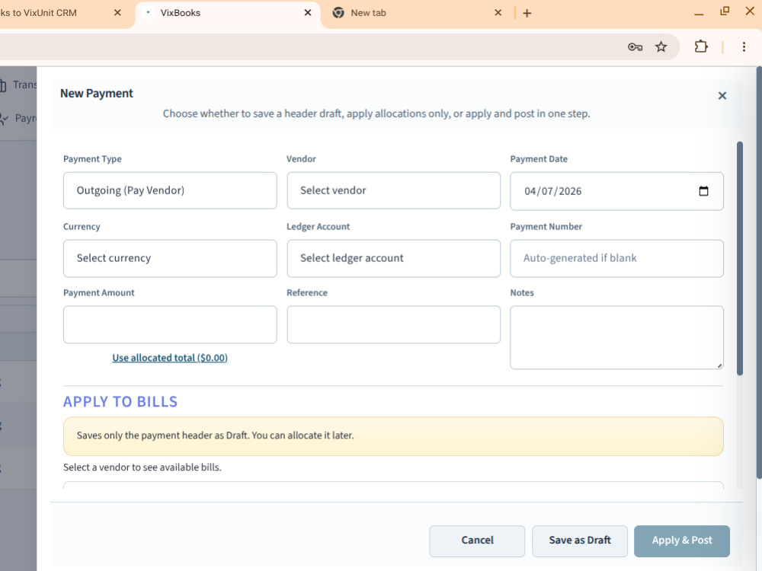Image resolution: width=762 pixels, height=571 pixels.
Task: Click the dialog's vertical scrollbar
Action: 740,258
